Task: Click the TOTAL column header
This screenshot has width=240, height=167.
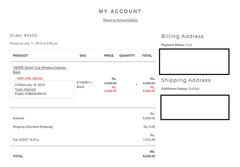Action: [147, 55]
